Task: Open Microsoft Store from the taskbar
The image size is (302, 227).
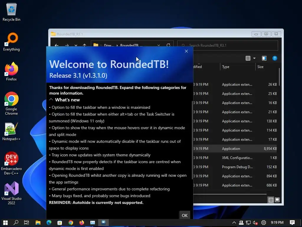Action: tap(60, 223)
